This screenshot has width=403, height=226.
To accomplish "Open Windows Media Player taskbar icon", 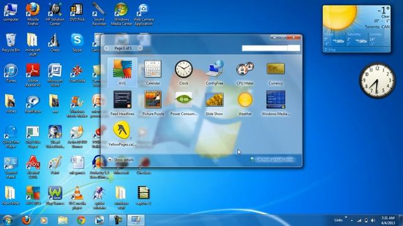I will click(44, 220).
